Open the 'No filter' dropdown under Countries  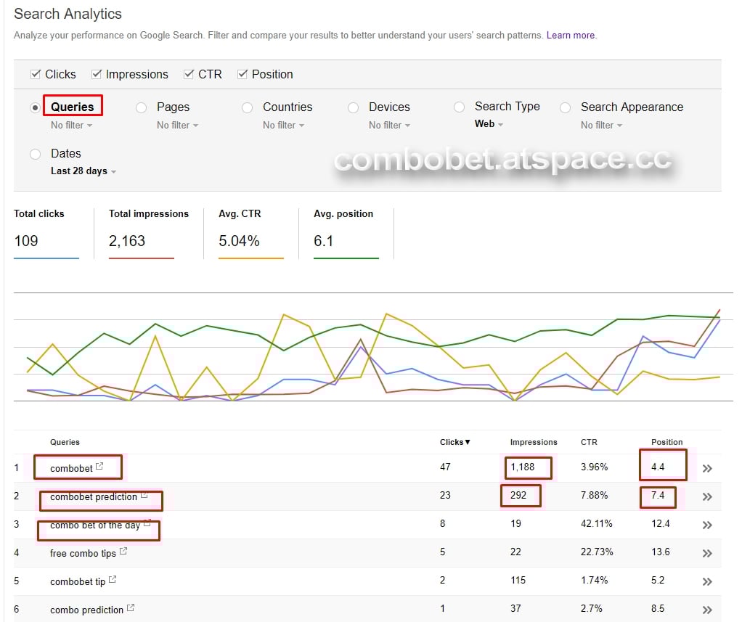(283, 126)
